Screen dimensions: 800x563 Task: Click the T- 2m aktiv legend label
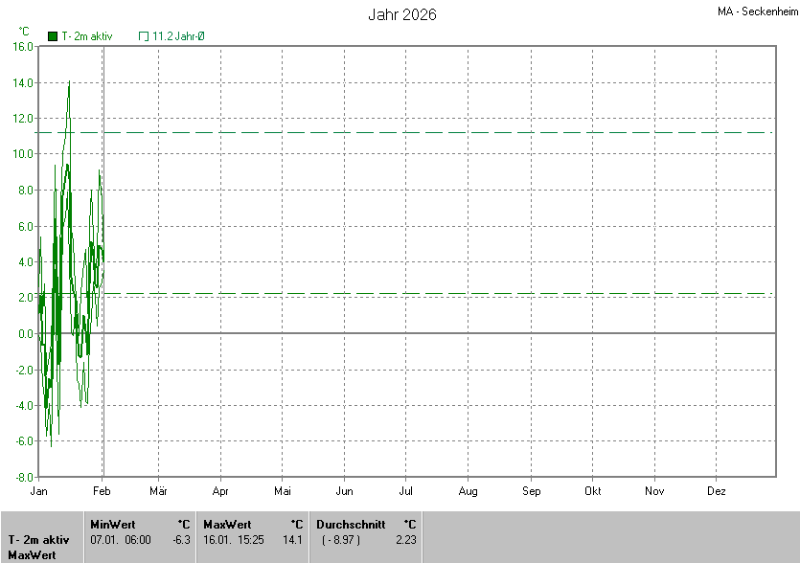[x=87, y=35]
